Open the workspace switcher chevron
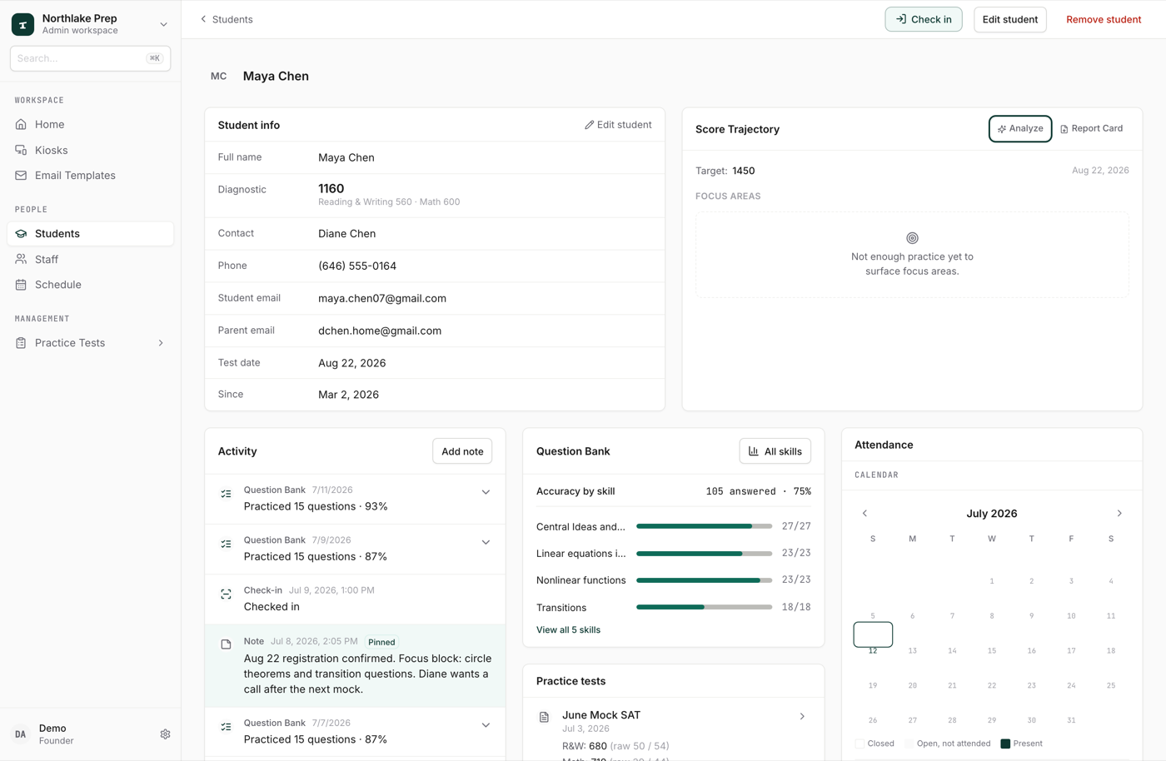This screenshot has height=761, width=1166. (163, 25)
